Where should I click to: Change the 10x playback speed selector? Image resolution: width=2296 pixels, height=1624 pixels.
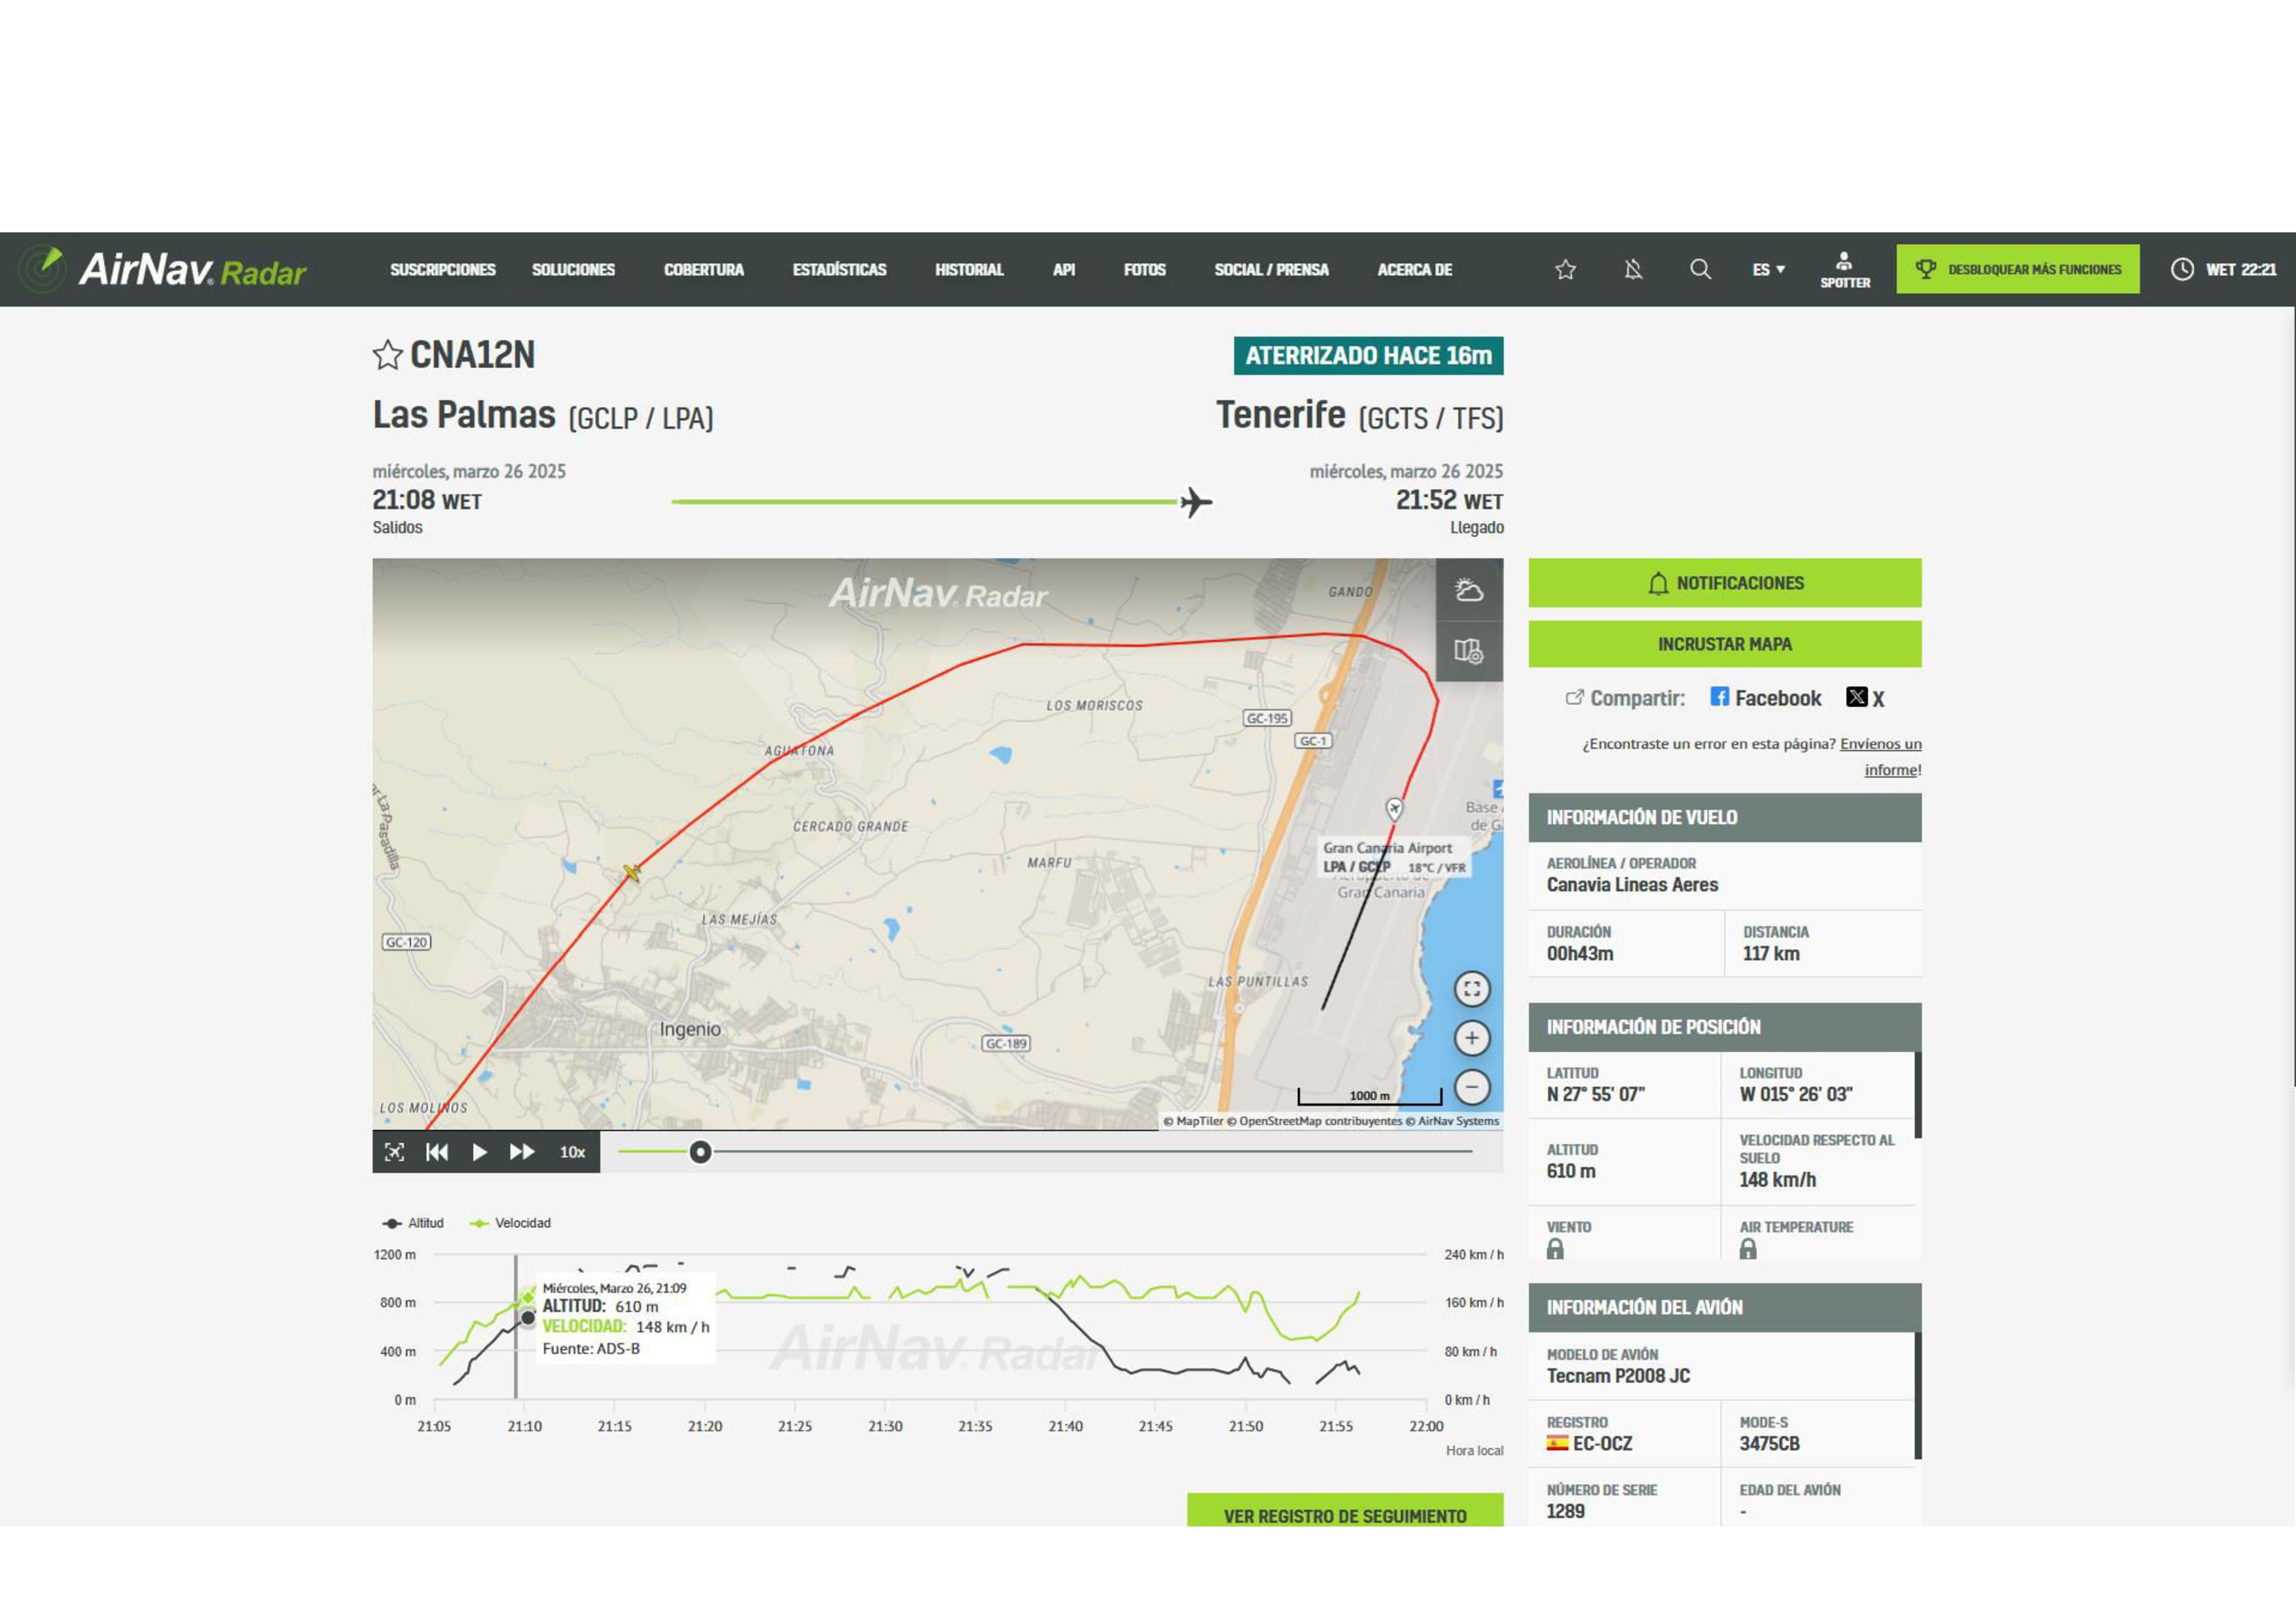coord(572,1152)
